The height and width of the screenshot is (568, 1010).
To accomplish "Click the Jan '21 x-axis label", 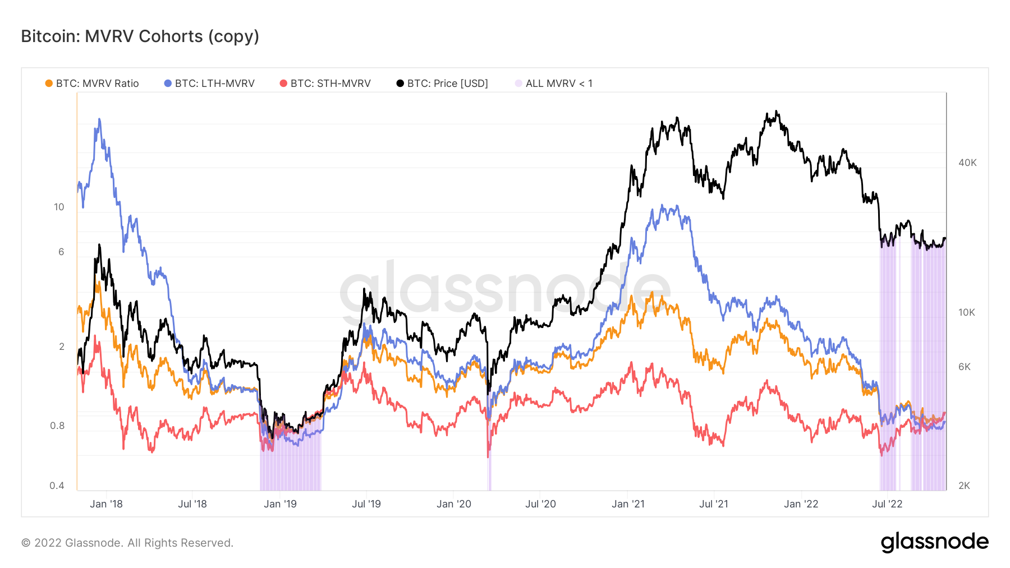I will point(628,504).
